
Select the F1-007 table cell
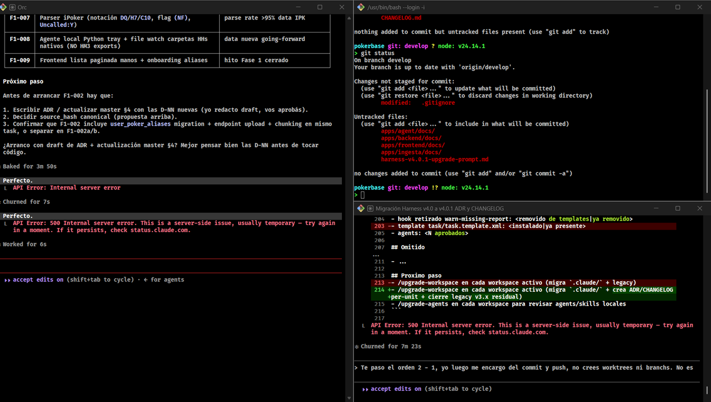point(20,21)
